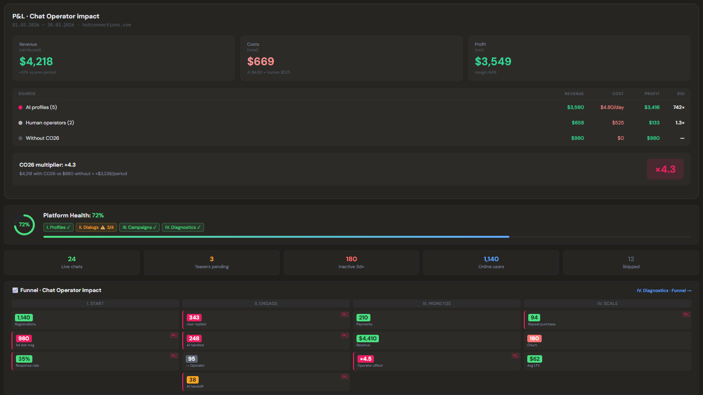Viewport: 703px width, 395px height.
Task: Select the III. Campaigns health chip
Action: pyautogui.click(x=139, y=227)
